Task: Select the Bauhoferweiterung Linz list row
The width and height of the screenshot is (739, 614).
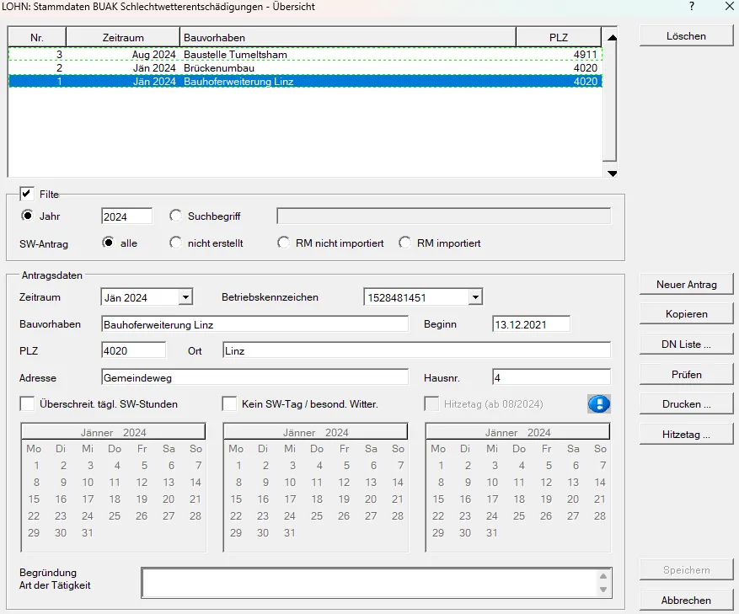Action: tap(305, 81)
